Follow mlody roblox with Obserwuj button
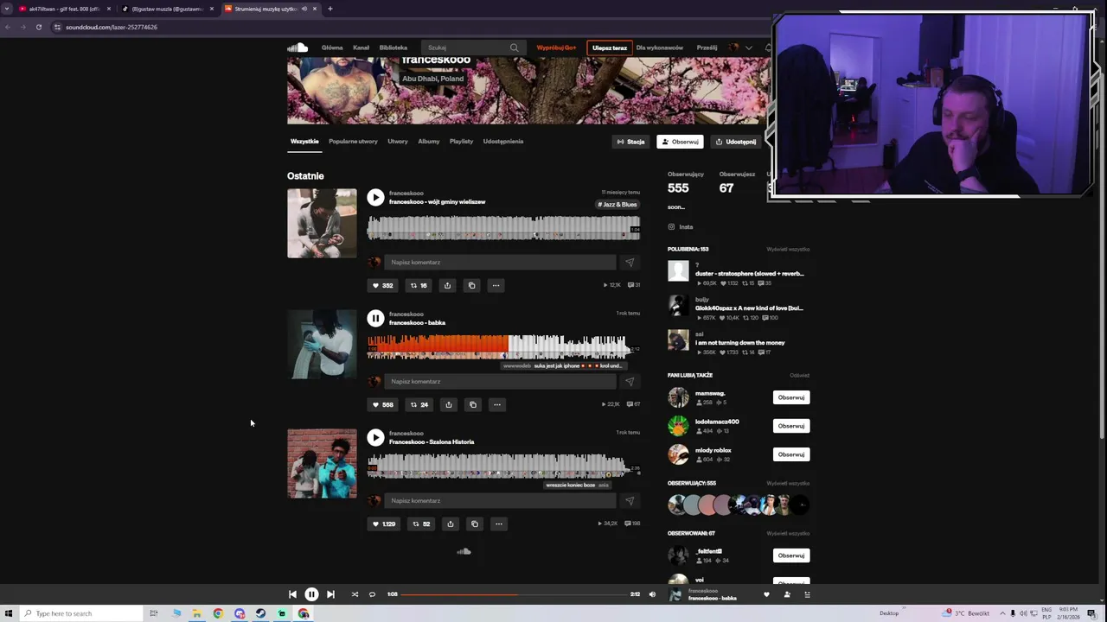 click(791, 454)
